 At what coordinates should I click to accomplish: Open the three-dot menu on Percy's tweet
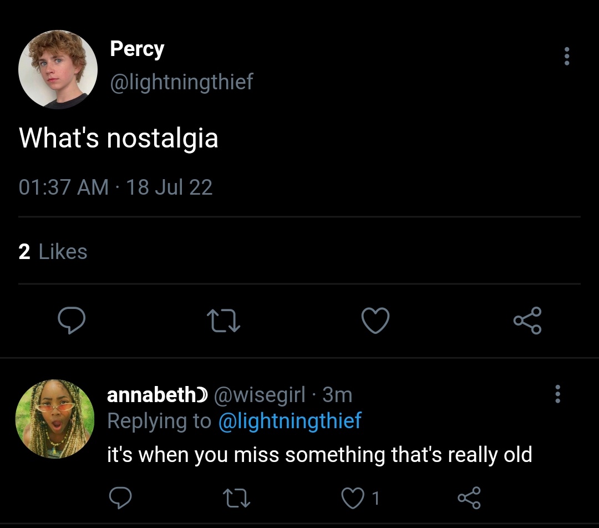pyautogui.click(x=566, y=56)
